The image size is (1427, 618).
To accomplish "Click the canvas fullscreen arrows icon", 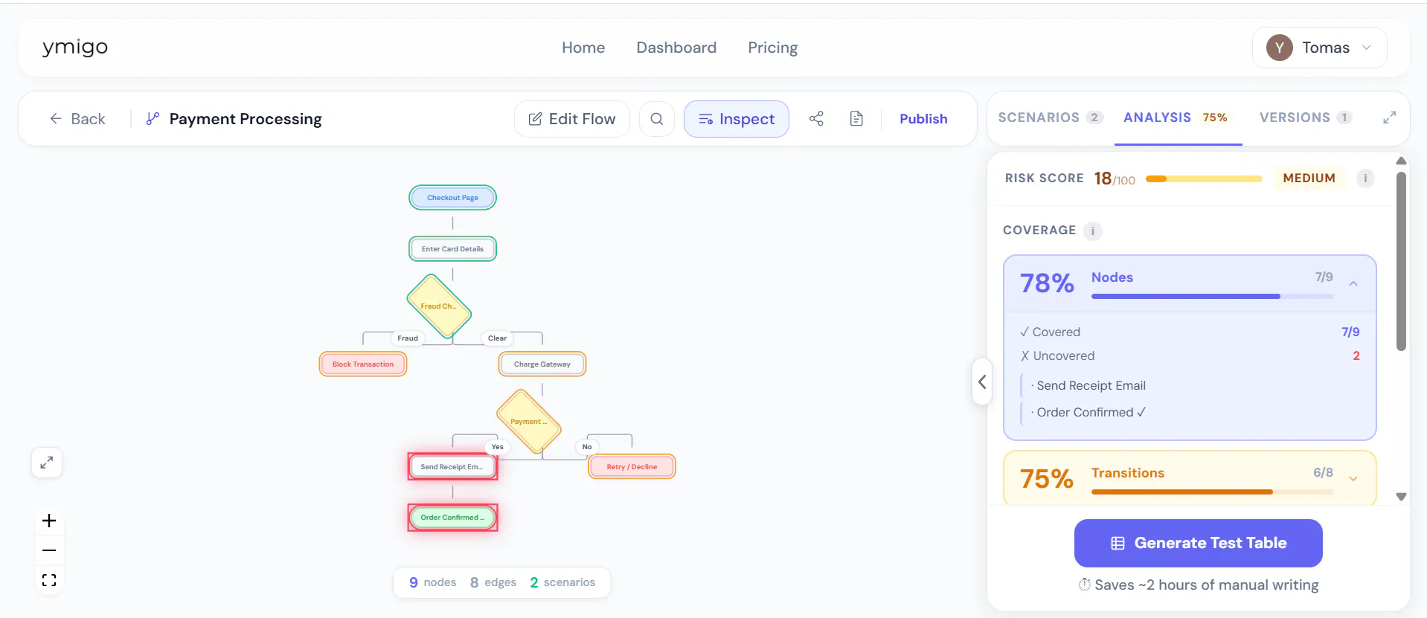I will coord(47,463).
